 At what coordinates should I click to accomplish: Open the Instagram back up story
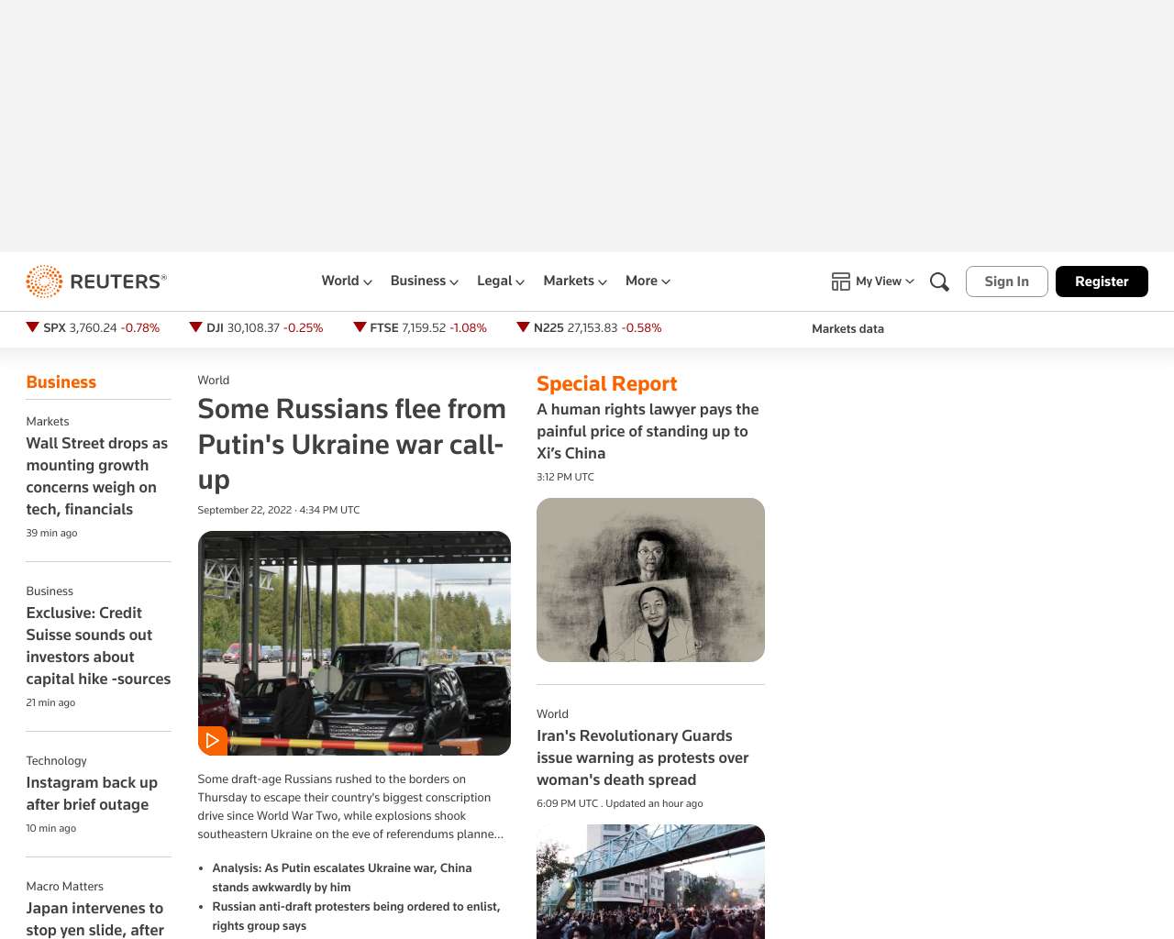[x=92, y=793]
